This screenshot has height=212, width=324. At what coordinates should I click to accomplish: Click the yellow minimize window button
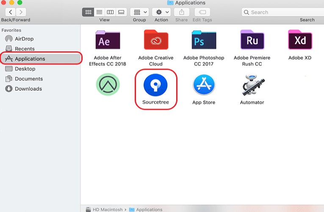tap(11, 2)
